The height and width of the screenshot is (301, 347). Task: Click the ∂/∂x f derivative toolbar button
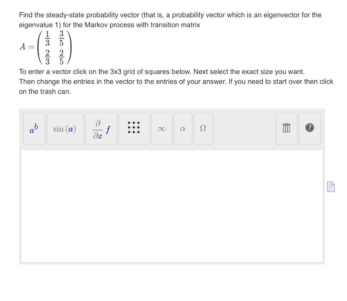101,129
